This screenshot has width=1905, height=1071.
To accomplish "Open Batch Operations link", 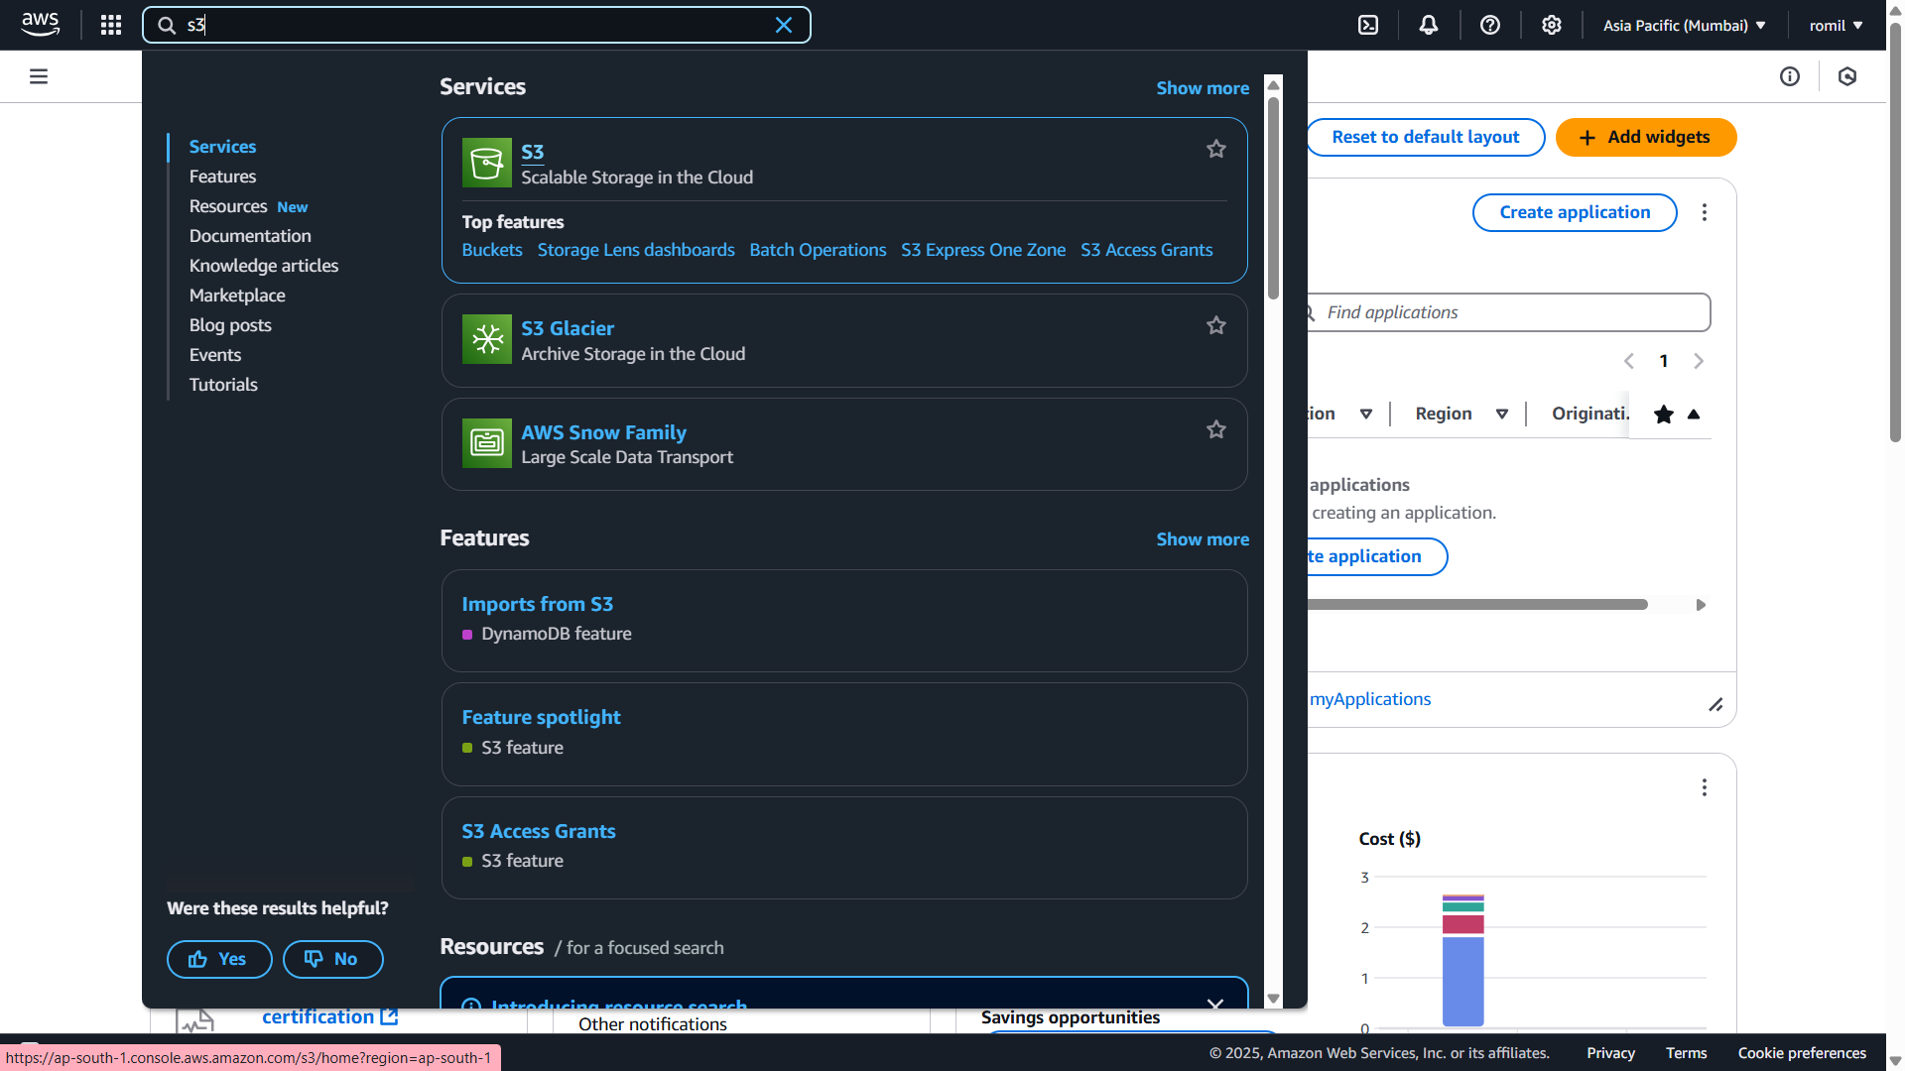I will pos(818,250).
